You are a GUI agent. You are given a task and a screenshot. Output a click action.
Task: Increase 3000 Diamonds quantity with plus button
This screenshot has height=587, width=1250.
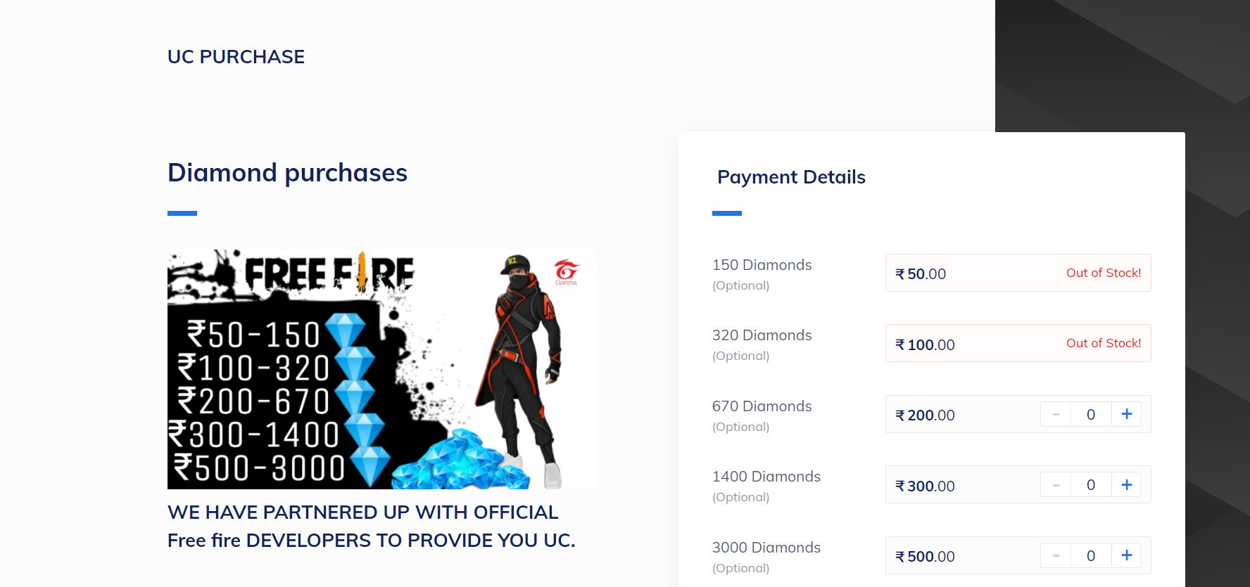pyautogui.click(x=1126, y=555)
